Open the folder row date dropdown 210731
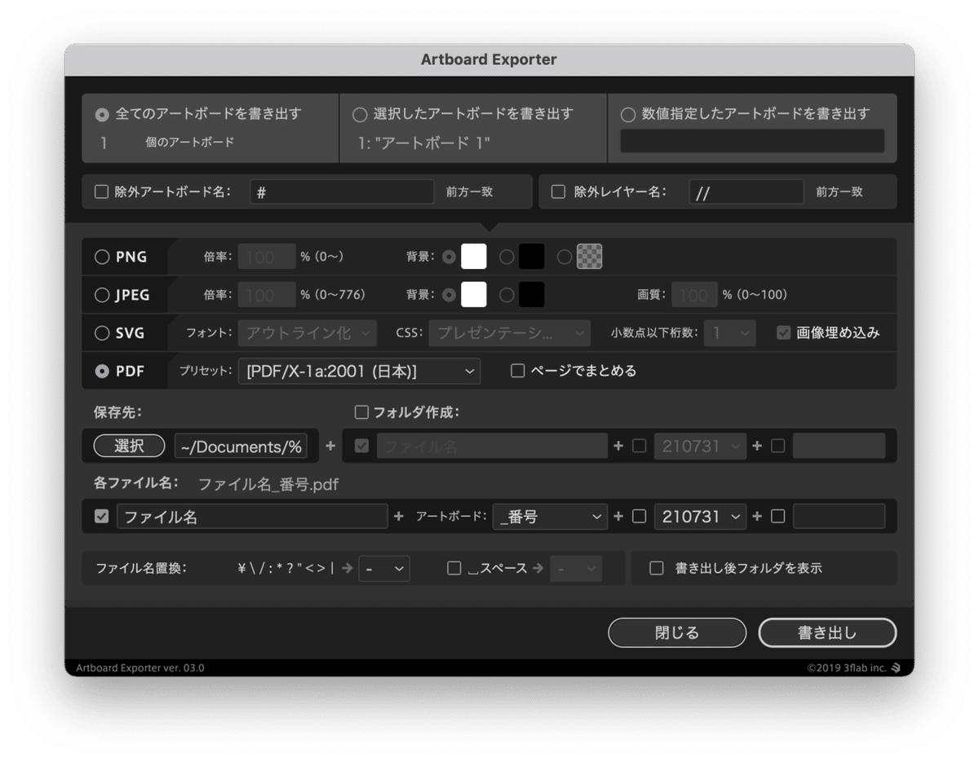 point(700,446)
